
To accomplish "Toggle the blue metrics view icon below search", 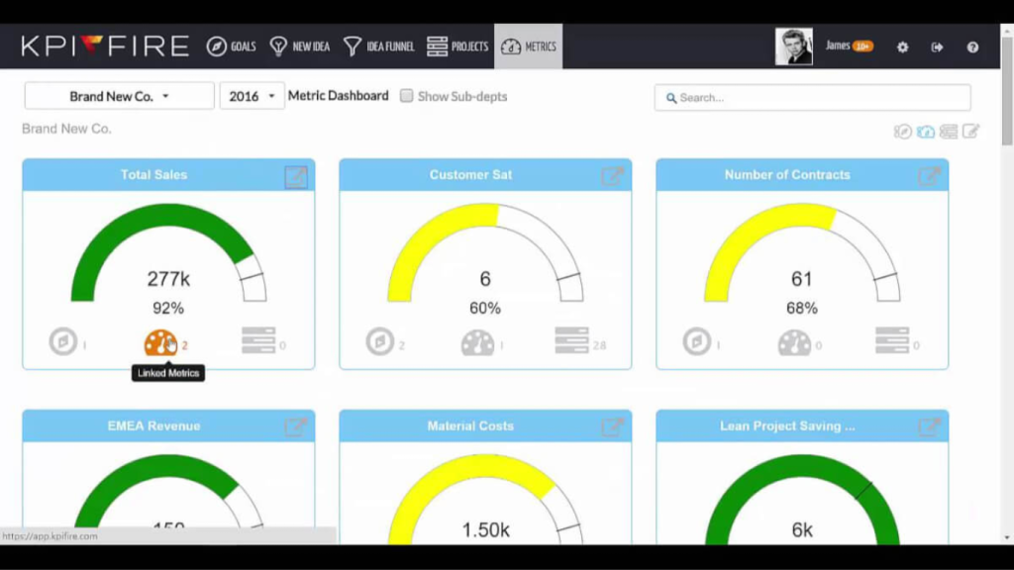I will 925,132.
